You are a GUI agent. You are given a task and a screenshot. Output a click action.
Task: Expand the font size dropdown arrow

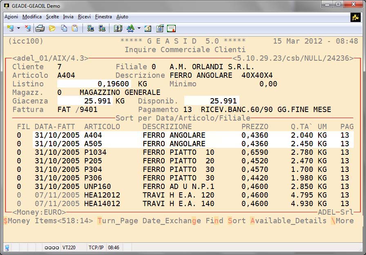tap(139, 29)
